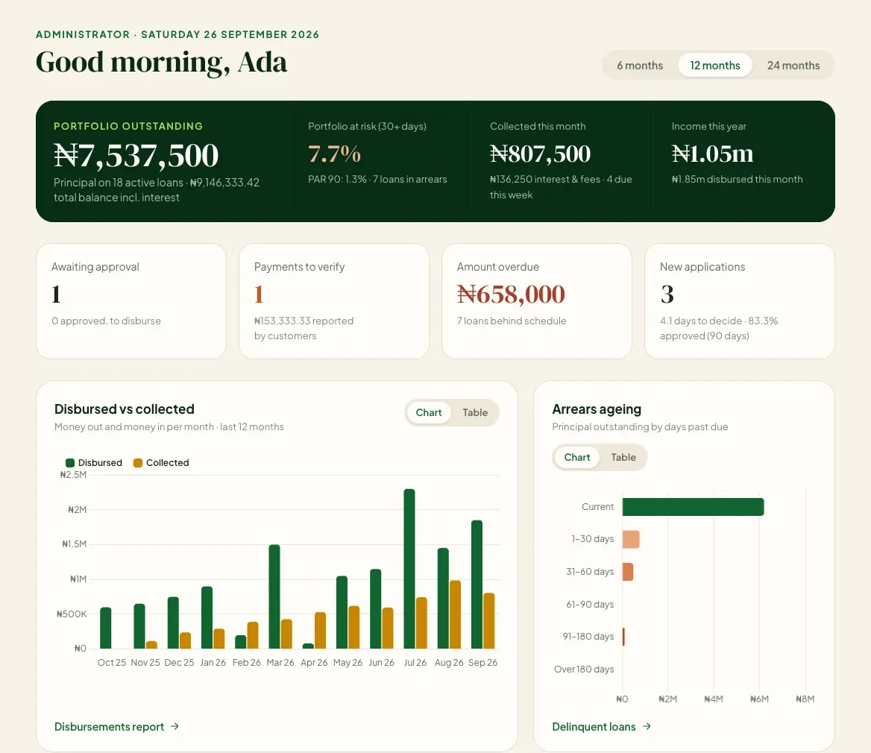This screenshot has width=871, height=753.
Task: Open the Payments to verify card
Action: pyautogui.click(x=334, y=301)
